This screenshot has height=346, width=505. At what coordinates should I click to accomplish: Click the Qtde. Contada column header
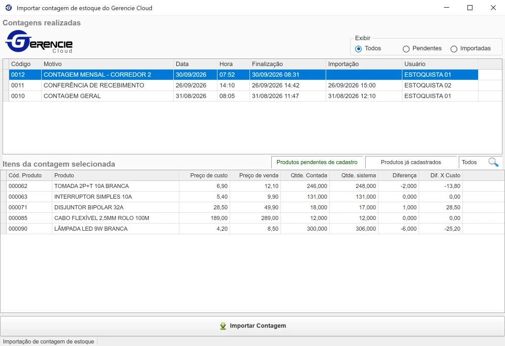click(x=305, y=175)
